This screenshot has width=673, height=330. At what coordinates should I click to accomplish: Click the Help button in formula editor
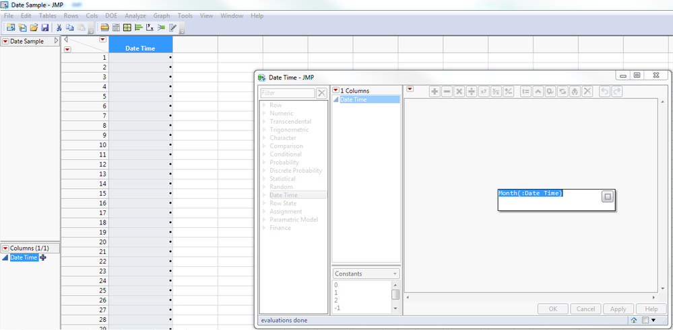click(651, 309)
